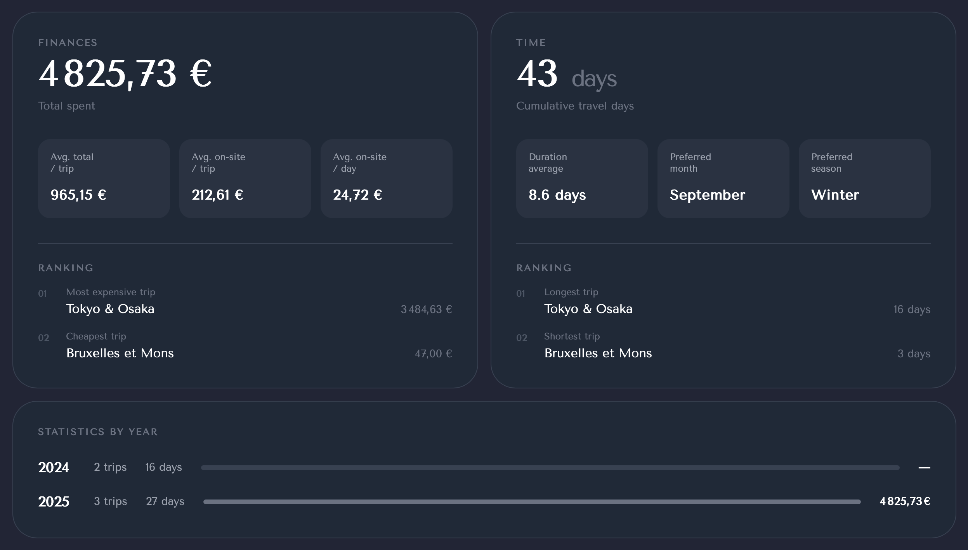
Task: Open Tokyo & Osaka most expensive trip
Action: point(110,309)
